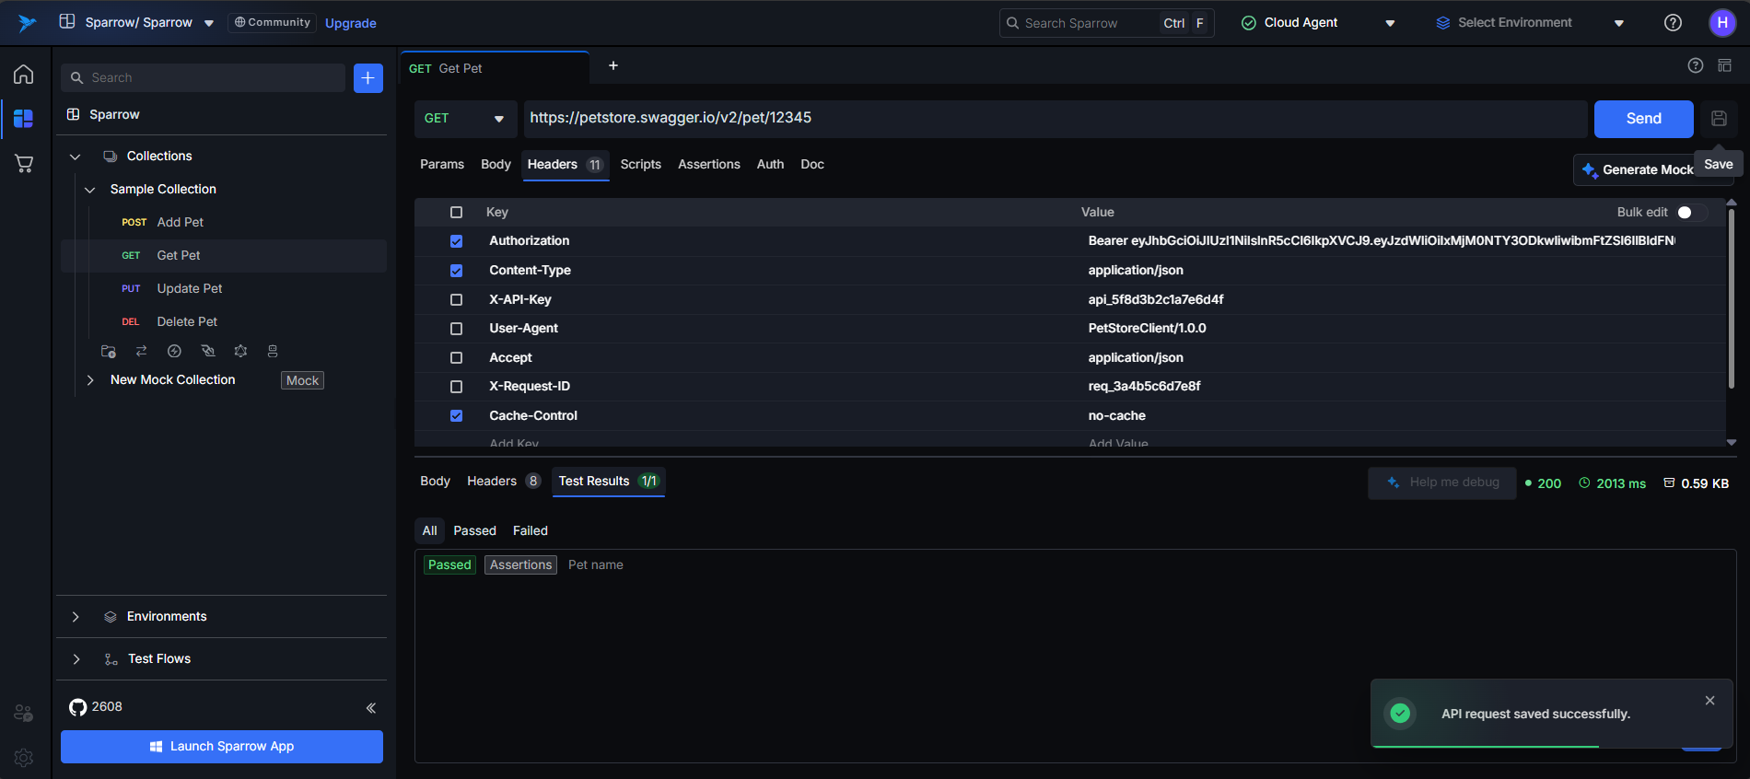Screen dimensions: 1750x779
Task: Open the GET method dropdown
Action: click(464, 119)
